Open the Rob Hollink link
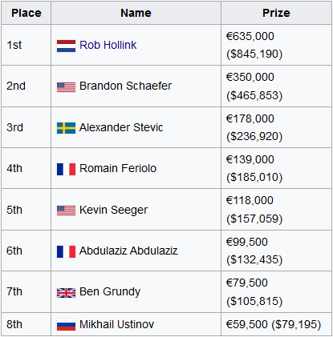The image size is (333, 337). pyautogui.click(x=108, y=45)
